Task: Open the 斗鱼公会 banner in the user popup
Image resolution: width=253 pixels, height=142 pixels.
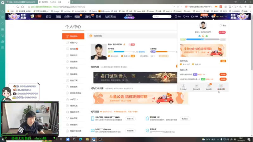Action: (x=203, y=50)
